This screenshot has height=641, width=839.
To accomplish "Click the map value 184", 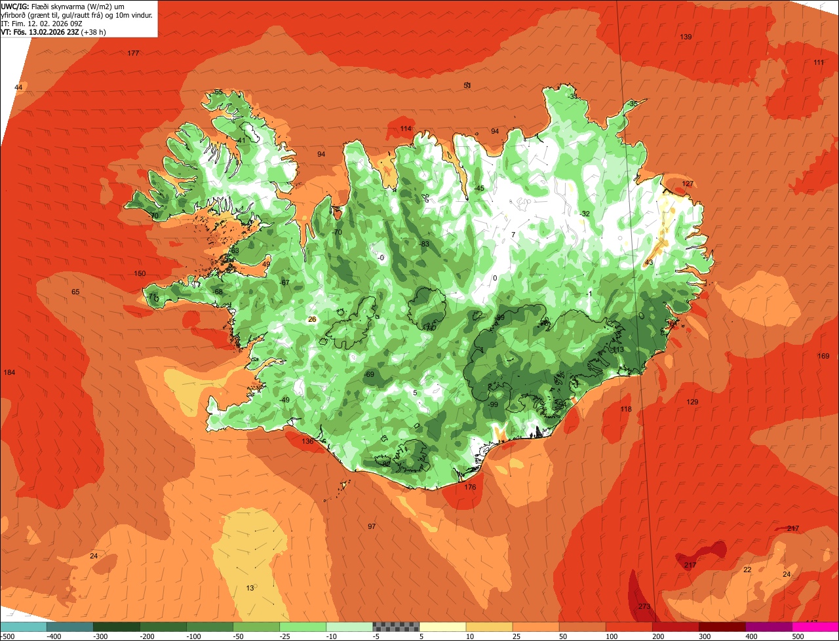I will click(9, 372).
